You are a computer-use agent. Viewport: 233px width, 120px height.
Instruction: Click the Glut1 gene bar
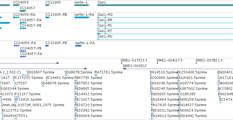point(165,5)
